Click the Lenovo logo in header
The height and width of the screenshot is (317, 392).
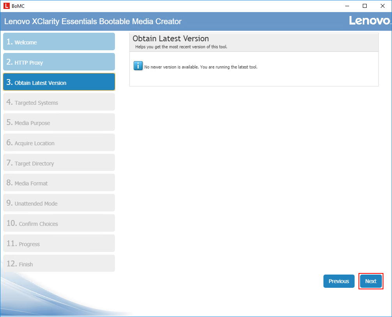(x=370, y=21)
